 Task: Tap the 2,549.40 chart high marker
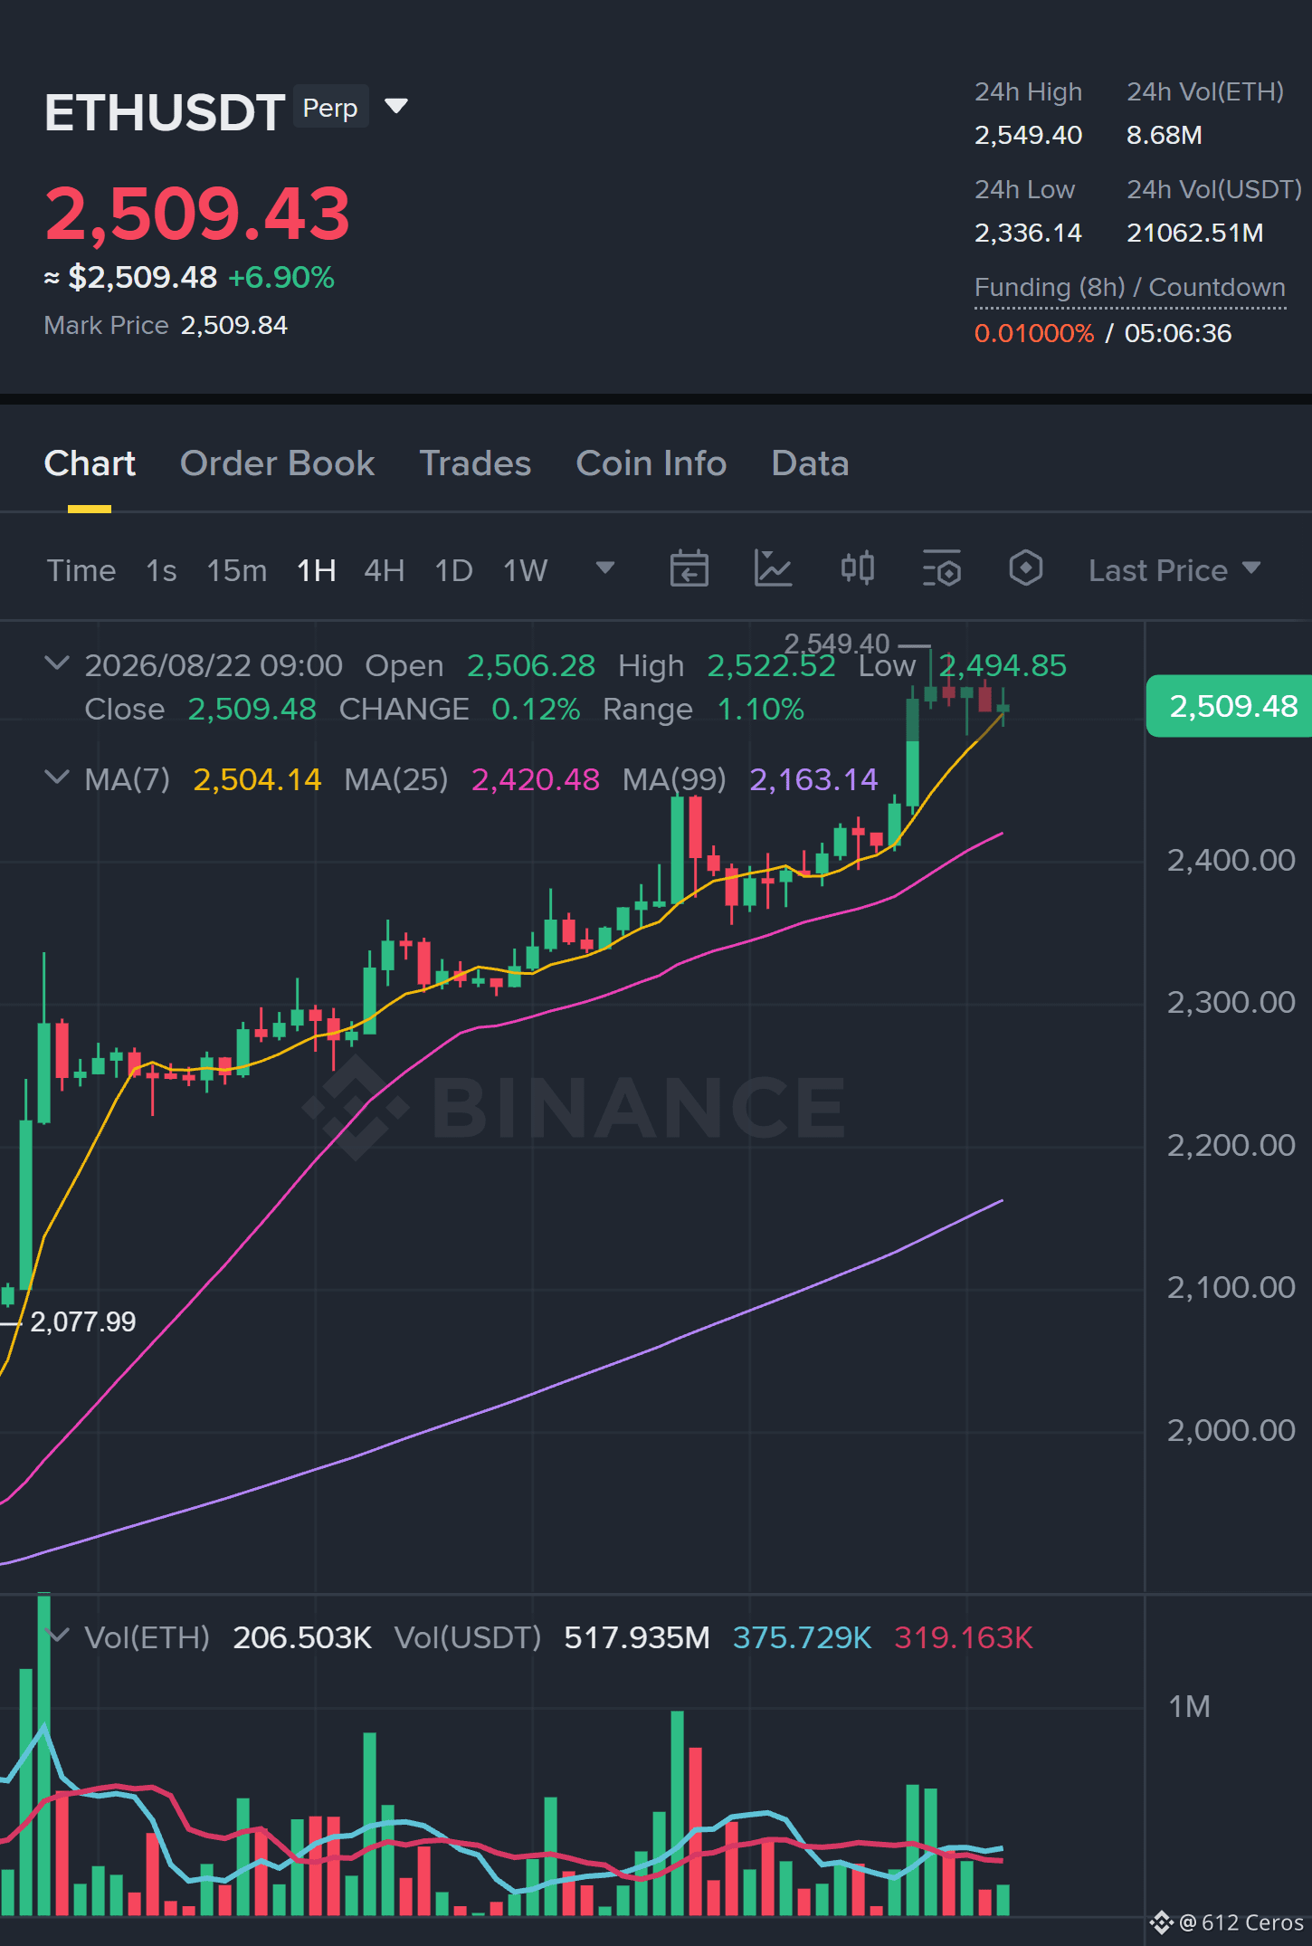tap(837, 644)
